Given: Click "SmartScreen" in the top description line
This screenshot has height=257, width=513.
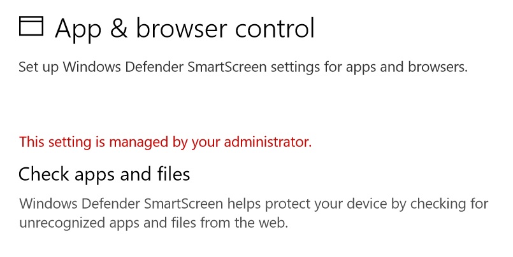Looking at the screenshot, I should point(227,67).
